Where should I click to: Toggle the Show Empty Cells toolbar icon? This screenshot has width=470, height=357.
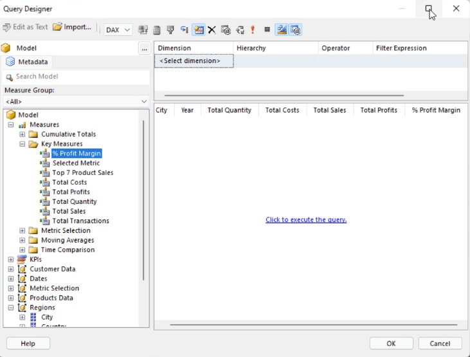[170, 30]
